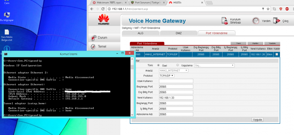Open the Kurulum Sihirbazı wizard icon
Screen dimensions: 294x135
tap(225, 21)
